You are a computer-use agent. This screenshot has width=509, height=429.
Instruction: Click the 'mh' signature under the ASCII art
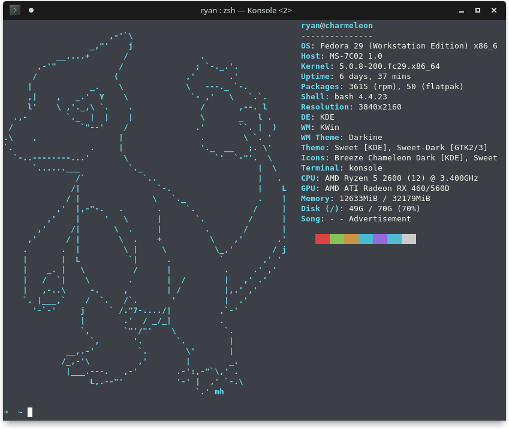click(x=219, y=392)
